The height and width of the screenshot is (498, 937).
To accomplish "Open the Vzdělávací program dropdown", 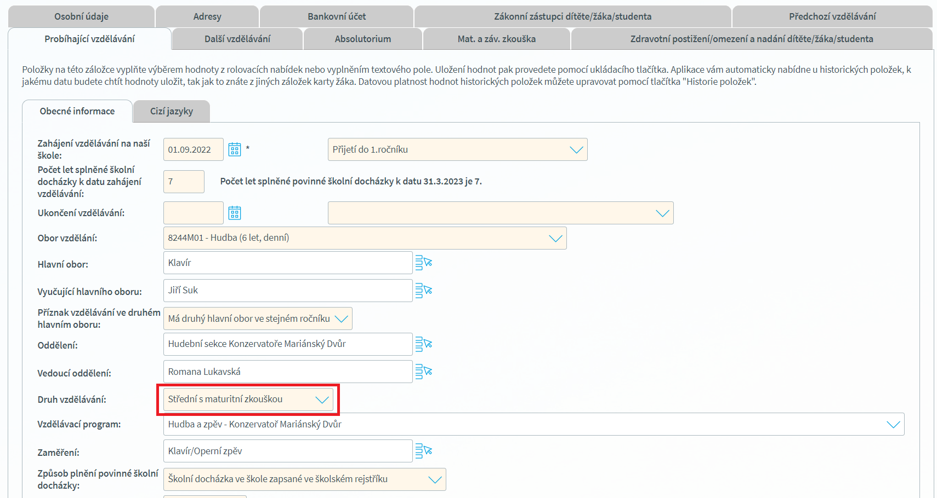I will (x=534, y=424).
